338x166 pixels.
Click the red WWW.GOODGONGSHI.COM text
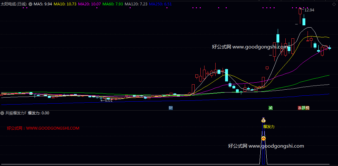tap(53, 128)
